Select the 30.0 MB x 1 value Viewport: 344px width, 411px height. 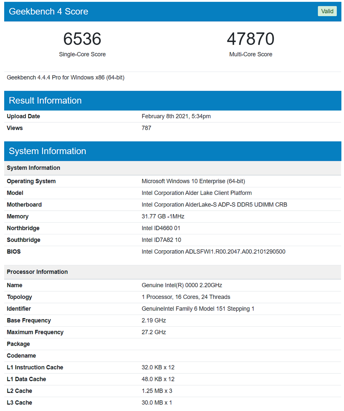157,402
